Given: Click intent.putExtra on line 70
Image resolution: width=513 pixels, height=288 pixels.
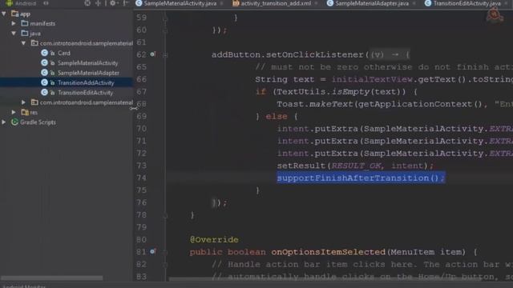Looking at the screenshot, I should (317, 129).
